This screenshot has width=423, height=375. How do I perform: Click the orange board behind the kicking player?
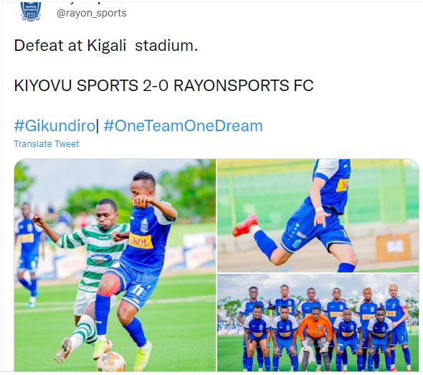click(394, 247)
